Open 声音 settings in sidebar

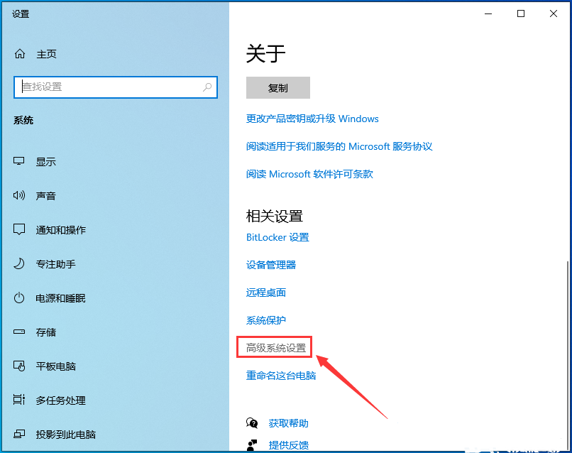coord(45,196)
